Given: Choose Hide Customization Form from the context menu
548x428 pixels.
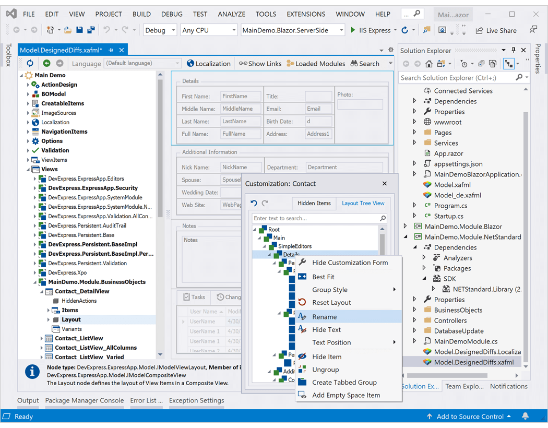Looking at the screenshot, I should pyautogui.click(x=349, y=263).
